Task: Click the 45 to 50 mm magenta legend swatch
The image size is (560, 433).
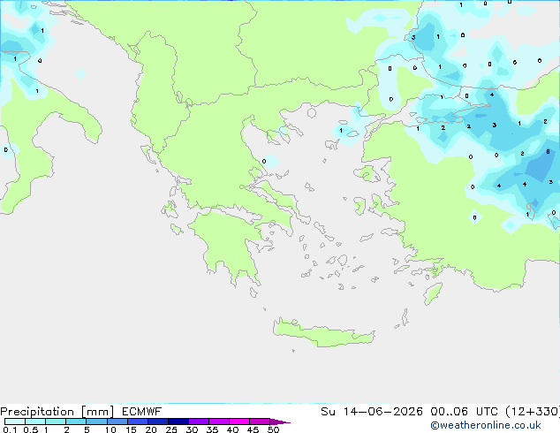Action: click(x=260, y=422)
